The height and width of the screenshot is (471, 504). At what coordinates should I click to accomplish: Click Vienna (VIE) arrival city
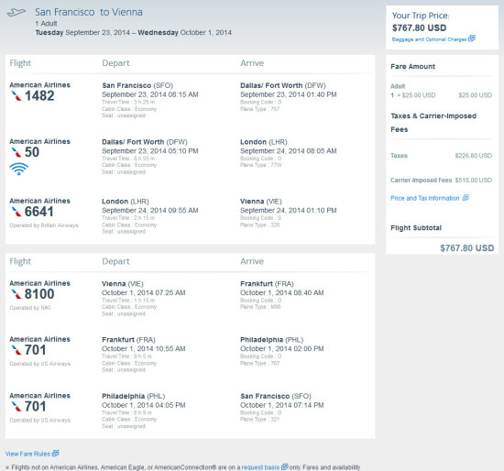pyautogui.click(x=260, y=202)
